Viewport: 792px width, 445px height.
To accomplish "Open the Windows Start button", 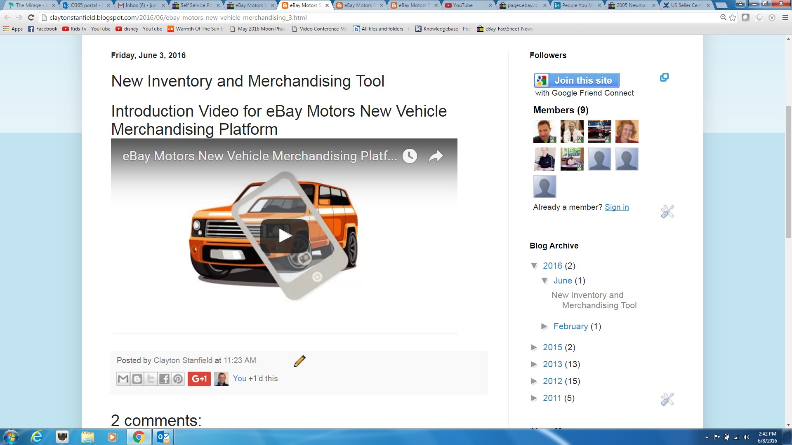I will pos(11,437).
